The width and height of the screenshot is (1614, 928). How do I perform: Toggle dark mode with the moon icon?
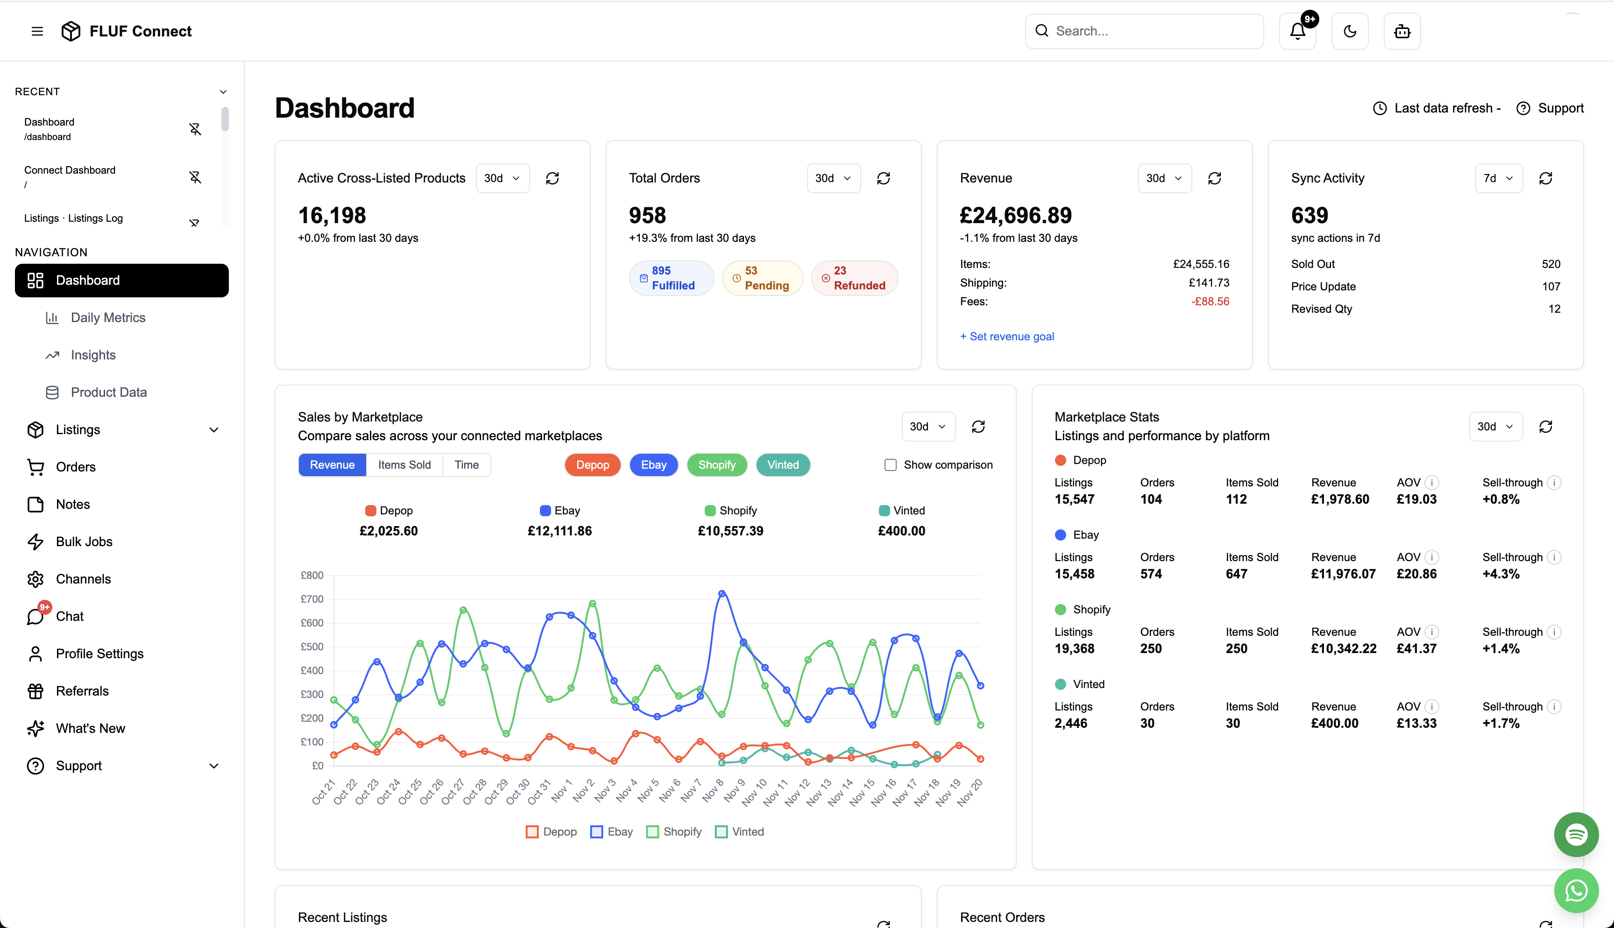pyautogui.click(x=1350, y=31)
